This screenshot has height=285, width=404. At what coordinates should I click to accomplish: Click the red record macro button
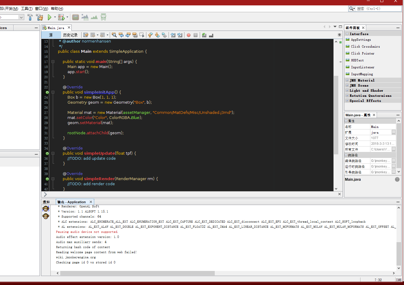click(189, 35)
